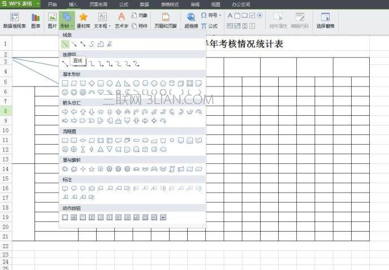Click the 对象 object button

pyautogui.click(x=140, y=15)
